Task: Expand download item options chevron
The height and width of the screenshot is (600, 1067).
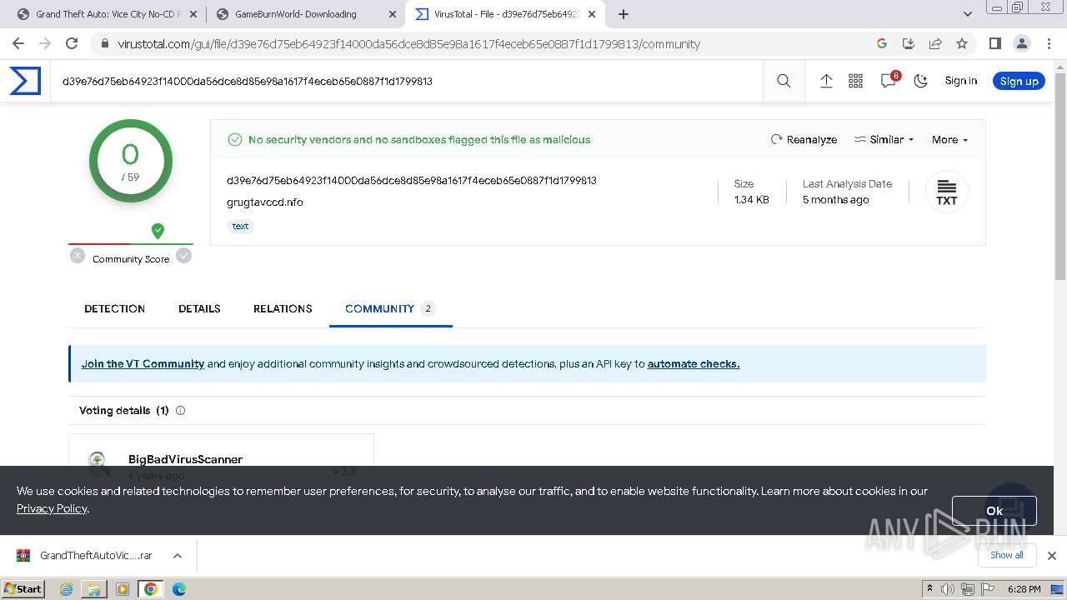Action: [178, 556]
